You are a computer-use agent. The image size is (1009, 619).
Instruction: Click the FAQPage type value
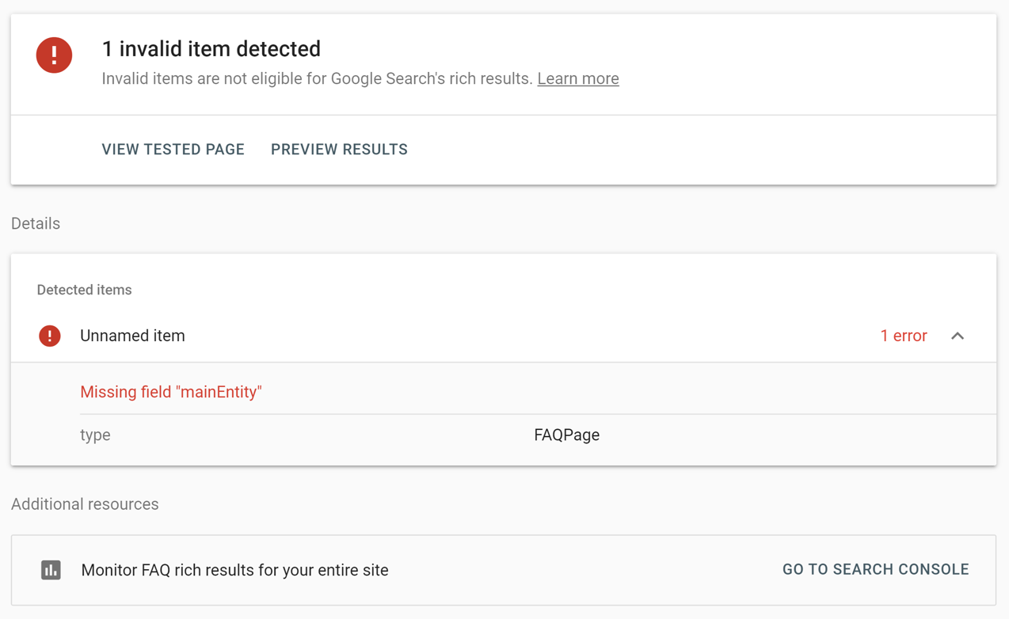[566, 435]
